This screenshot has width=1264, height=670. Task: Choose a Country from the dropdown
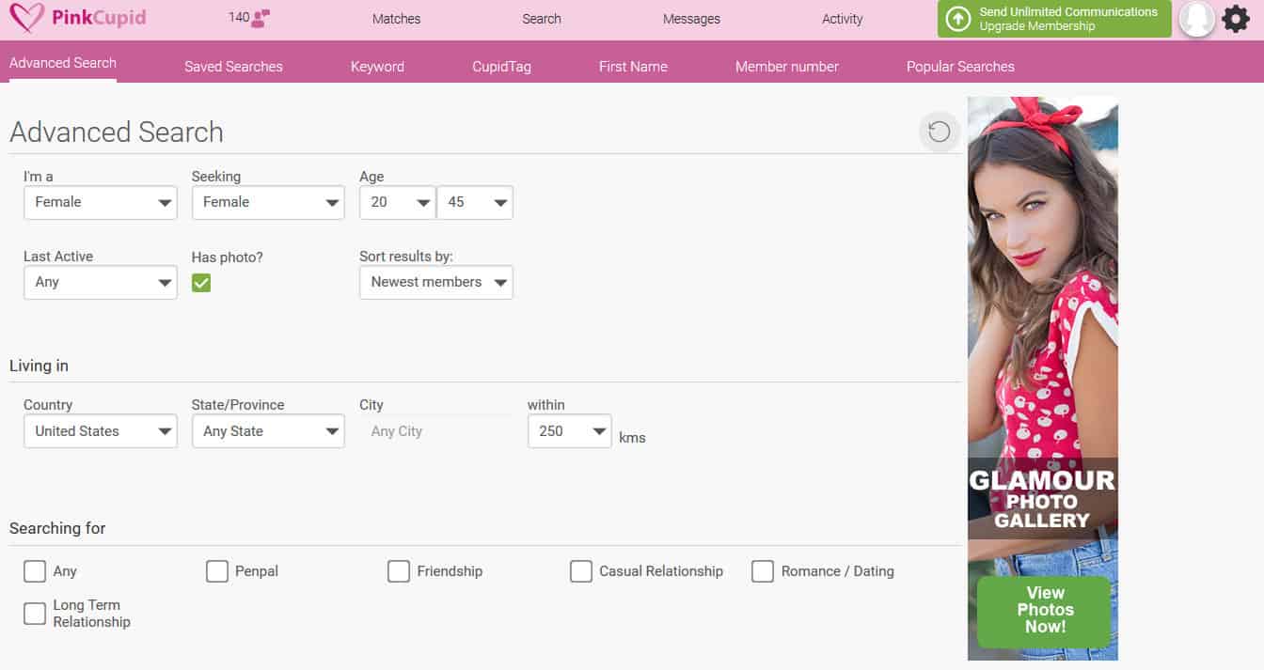pos(101,431)
